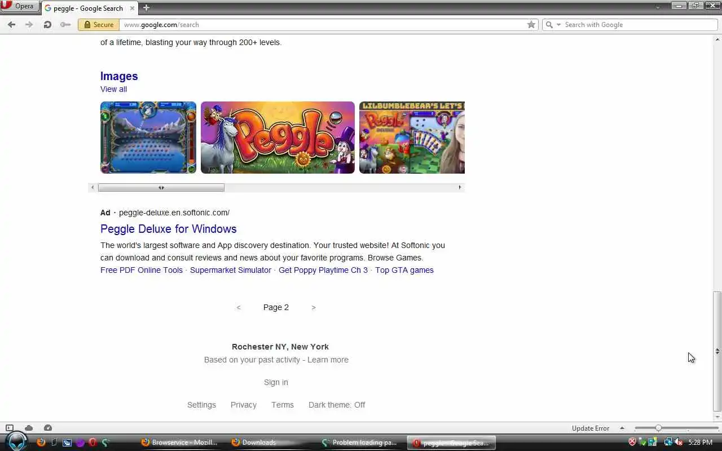The height and width of the screenshot is (451, 722).
Task: Open red security shield tray icon
Action: coord(632,443)
